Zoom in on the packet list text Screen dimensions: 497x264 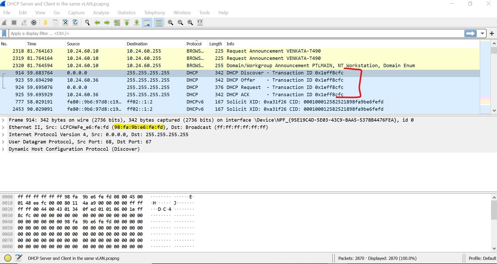point(171,23)
